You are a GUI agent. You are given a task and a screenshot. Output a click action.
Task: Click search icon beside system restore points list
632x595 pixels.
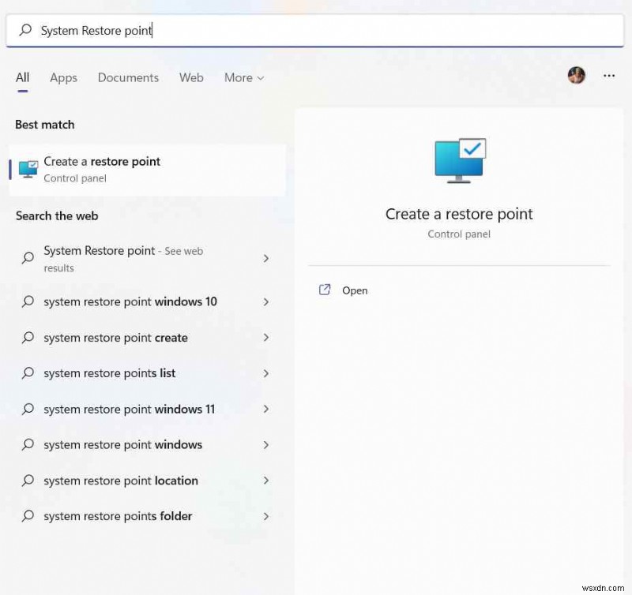coord(28,372)
